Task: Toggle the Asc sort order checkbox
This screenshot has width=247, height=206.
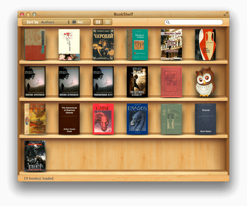Action: [x=74, y=22]
